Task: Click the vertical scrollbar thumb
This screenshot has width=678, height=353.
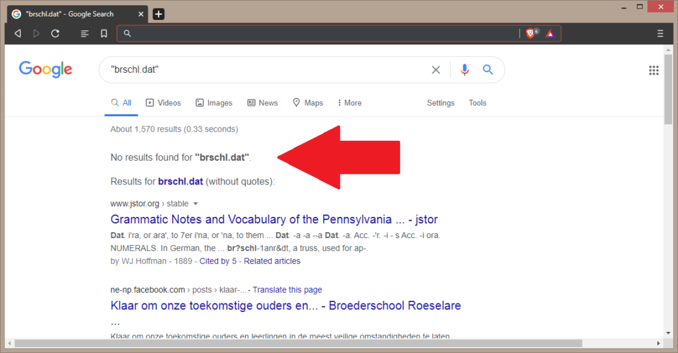Action: (x=669, y=89)
